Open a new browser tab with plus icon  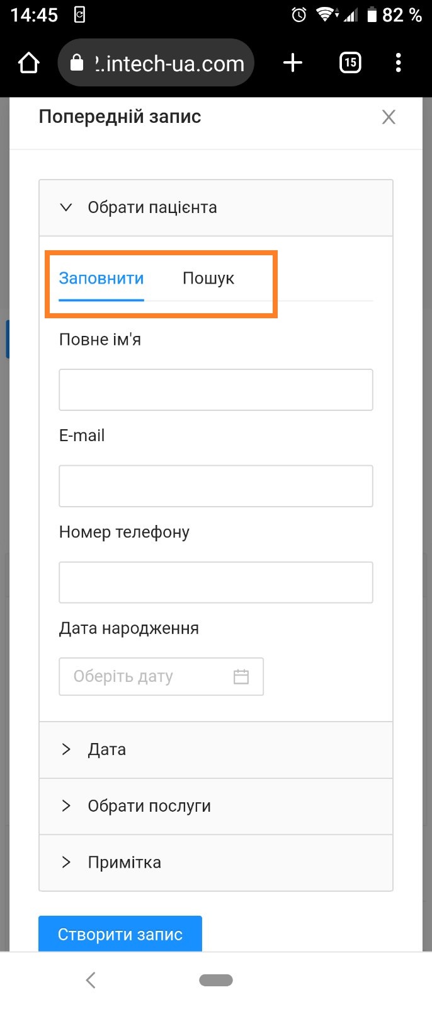coord(293,63)
